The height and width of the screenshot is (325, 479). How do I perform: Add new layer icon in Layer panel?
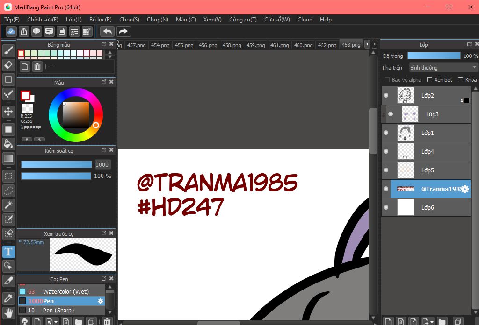coord(388,321)
